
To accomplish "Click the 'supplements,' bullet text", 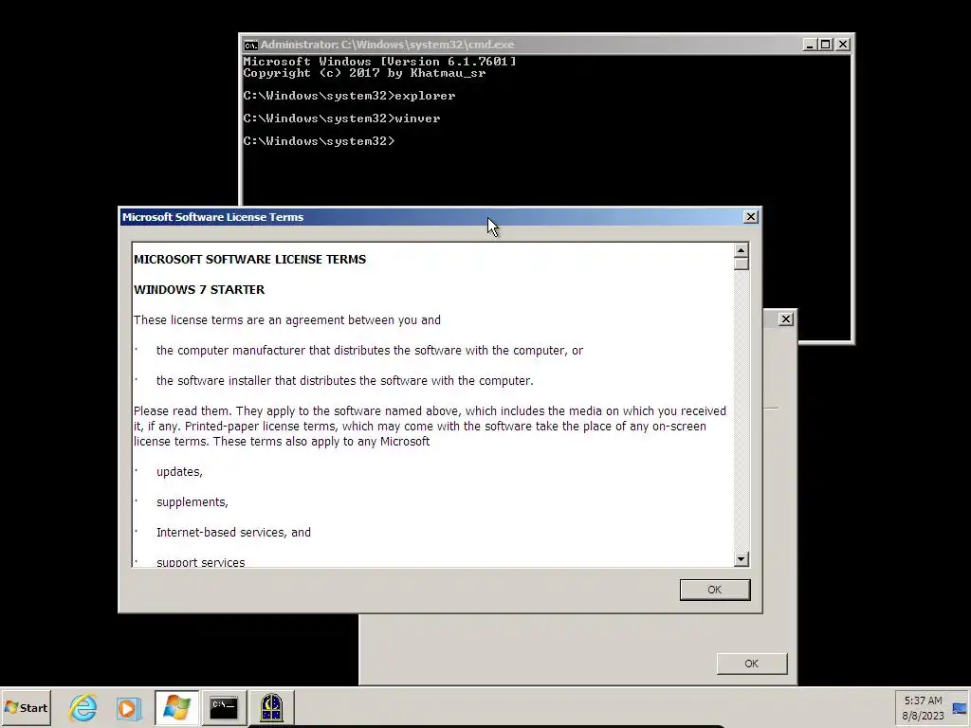I will [x=192, y=502].
